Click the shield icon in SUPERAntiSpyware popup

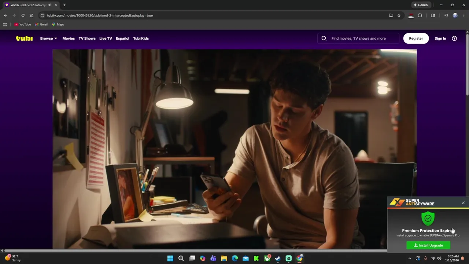(428, 219)
